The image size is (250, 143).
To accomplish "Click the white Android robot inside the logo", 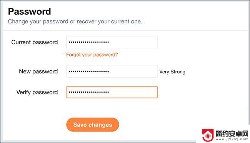I will (208, 136).
